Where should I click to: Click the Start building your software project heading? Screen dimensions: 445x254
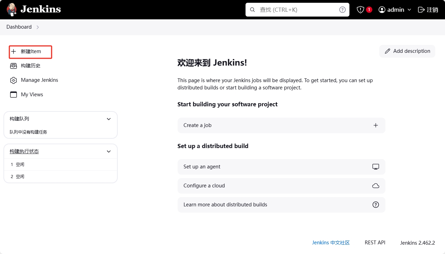tap(228, 104)
